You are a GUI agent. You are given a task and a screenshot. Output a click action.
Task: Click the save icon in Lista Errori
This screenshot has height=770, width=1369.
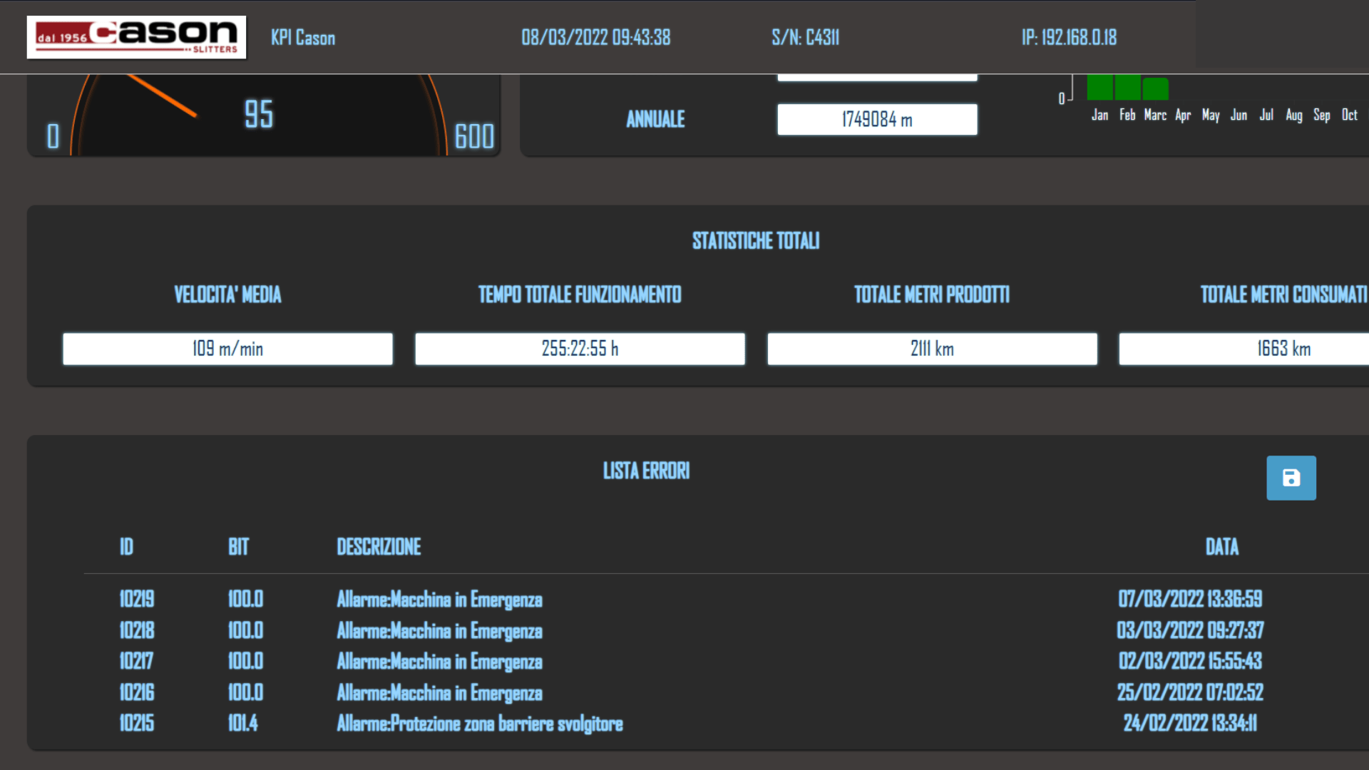(1291, 478)
